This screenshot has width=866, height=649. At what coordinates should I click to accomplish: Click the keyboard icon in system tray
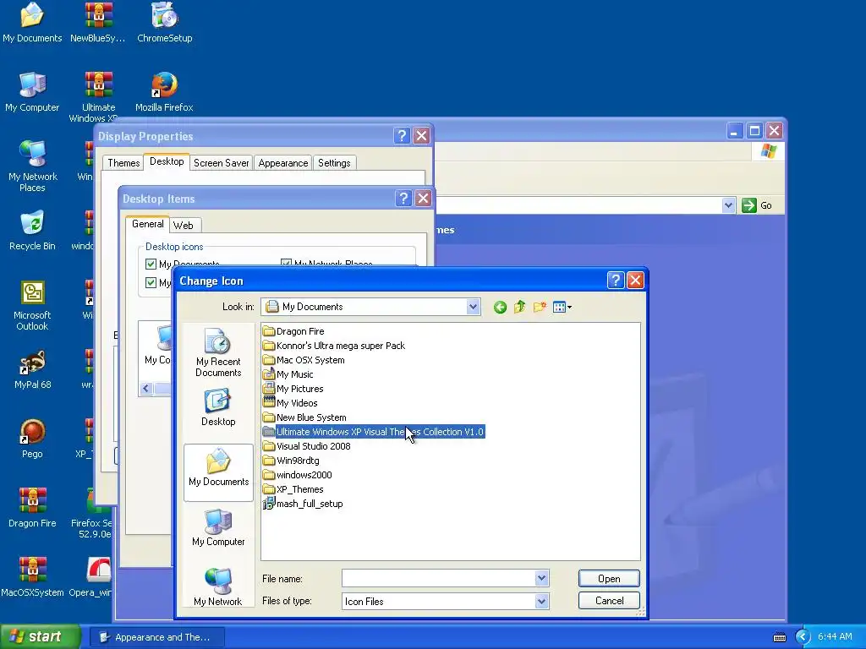[779, 637]
